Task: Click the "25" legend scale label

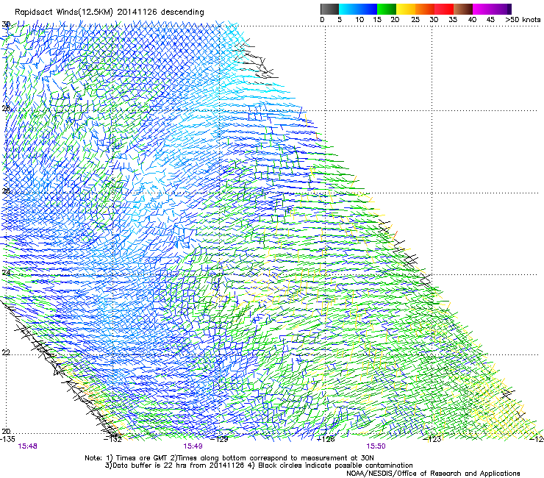Action: [x=415, y=20]
